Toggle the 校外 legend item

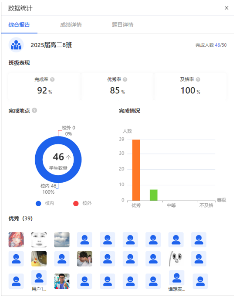(82, 203)
